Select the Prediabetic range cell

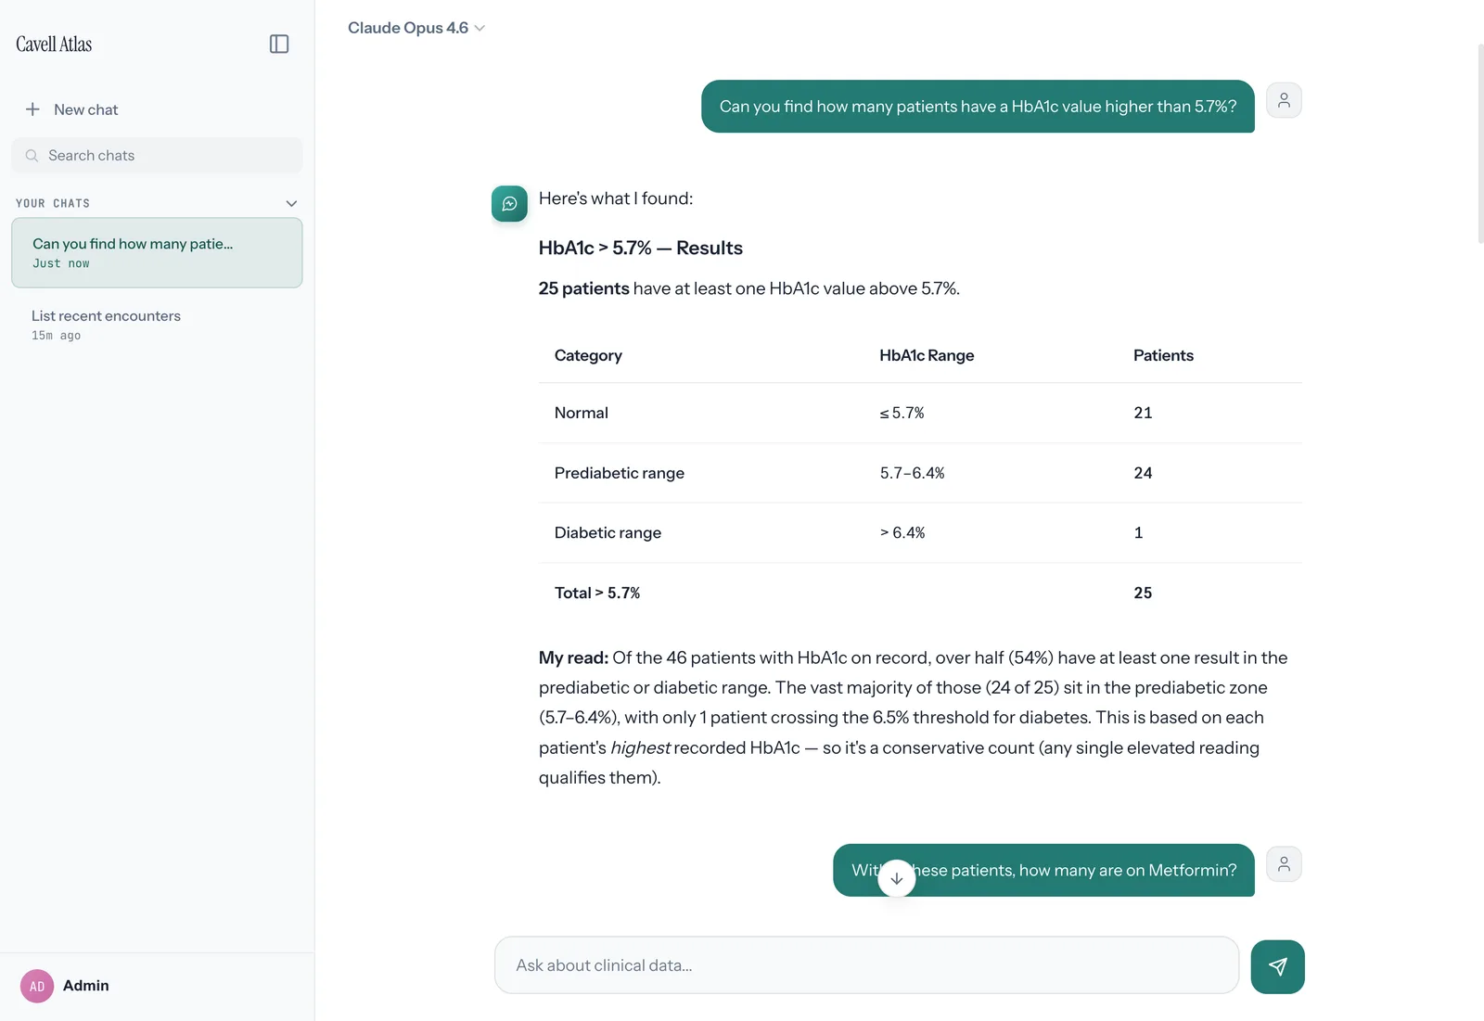(620, 473)
